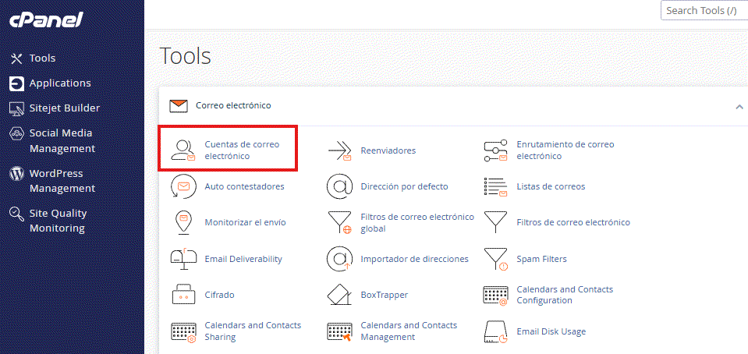Open the Monitorizar el envío pin icon
The height and width of the screenshot is (354, 748).
pos(183,222)
